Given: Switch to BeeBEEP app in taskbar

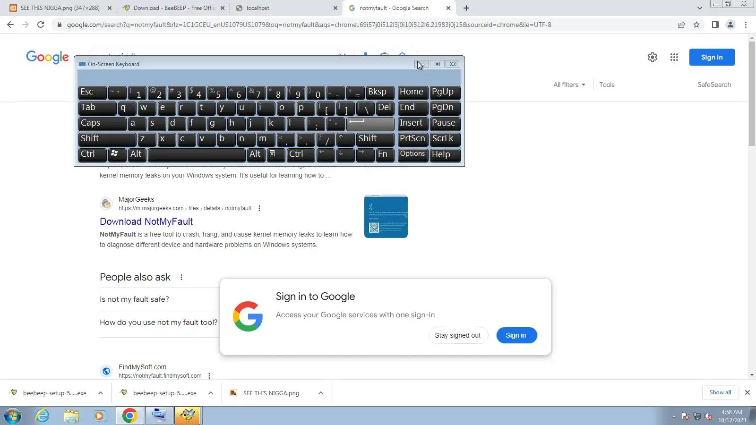Looking at the screenshot, I should click(188, 416).
